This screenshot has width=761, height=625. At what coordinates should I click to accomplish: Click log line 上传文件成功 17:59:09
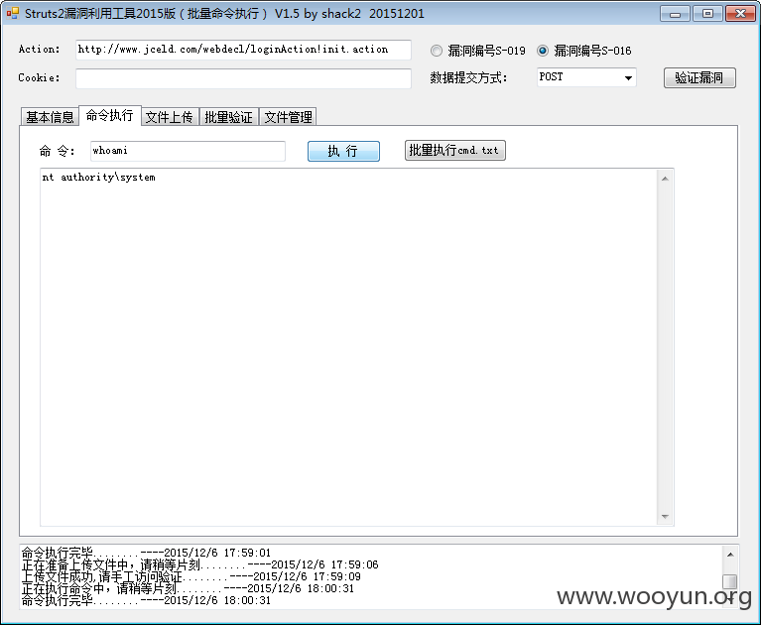191,576
